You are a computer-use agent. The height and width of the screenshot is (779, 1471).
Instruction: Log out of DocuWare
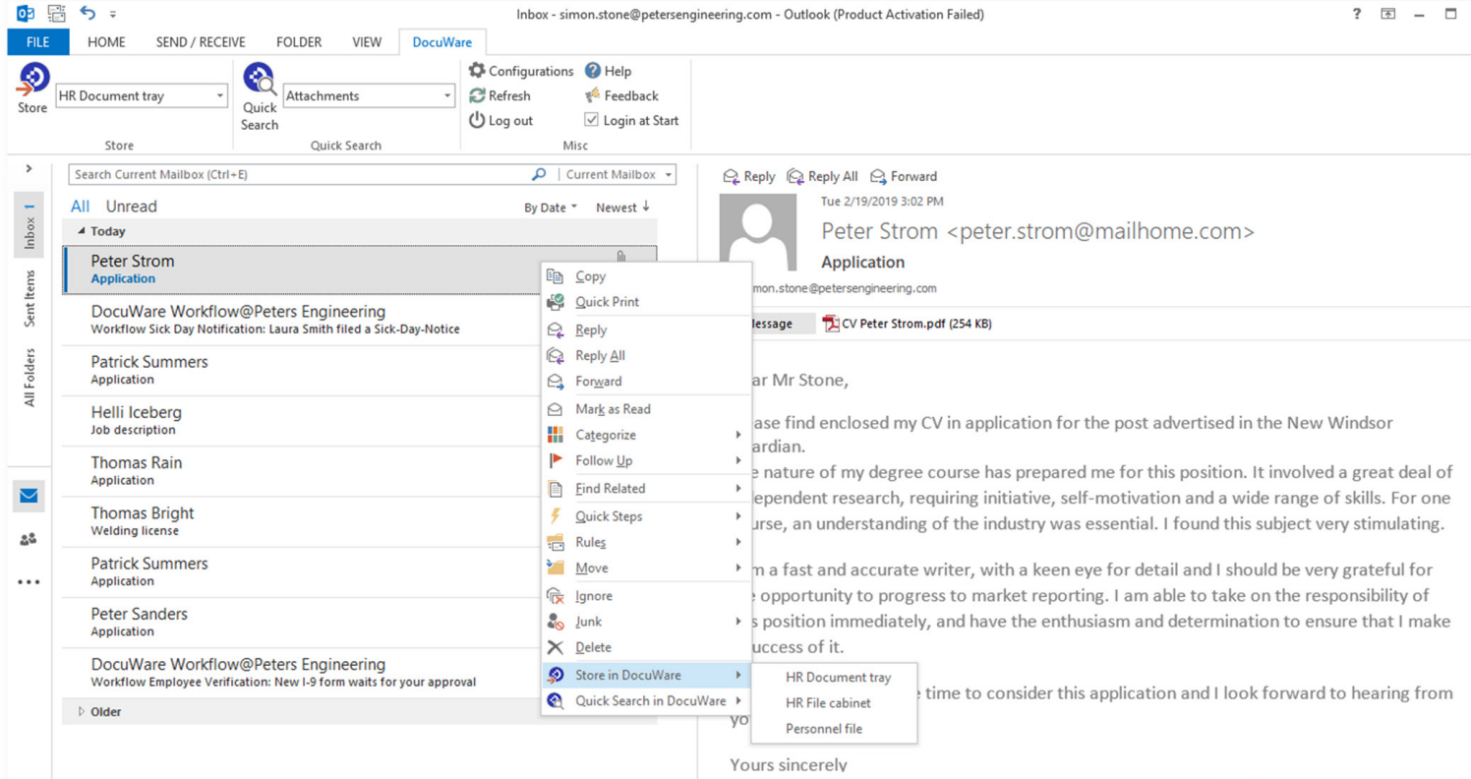point(500,120)
